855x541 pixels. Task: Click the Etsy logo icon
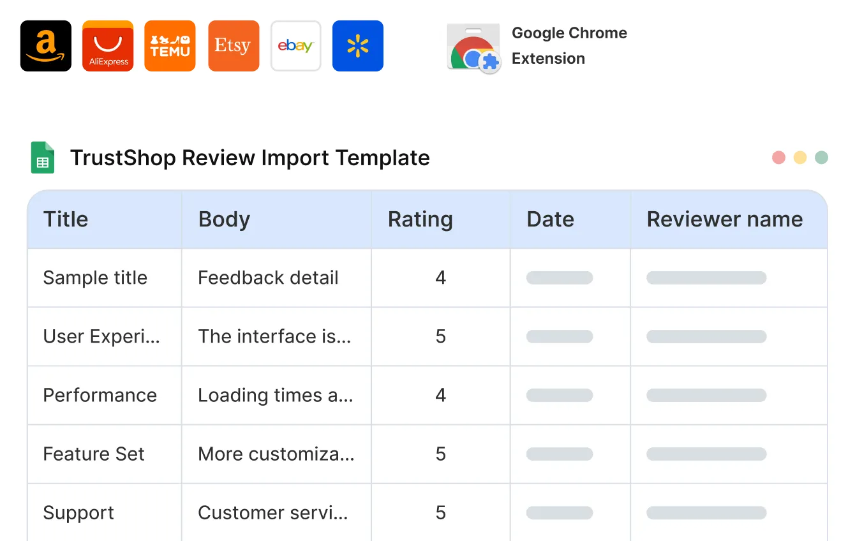234,46
